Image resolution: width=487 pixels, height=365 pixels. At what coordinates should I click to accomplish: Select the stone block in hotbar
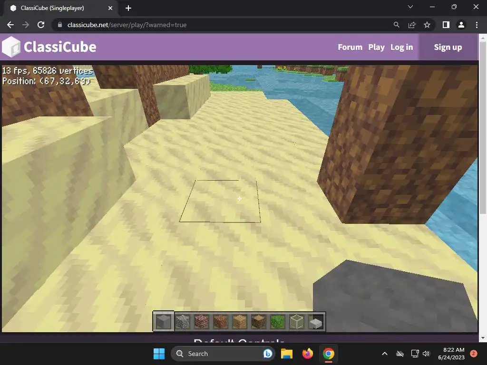tap(164, 322)
